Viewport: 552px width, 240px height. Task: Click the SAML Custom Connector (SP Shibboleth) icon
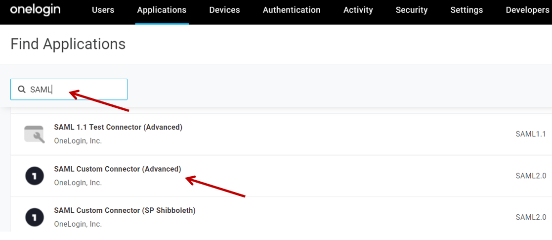click(x=34, y=217)
